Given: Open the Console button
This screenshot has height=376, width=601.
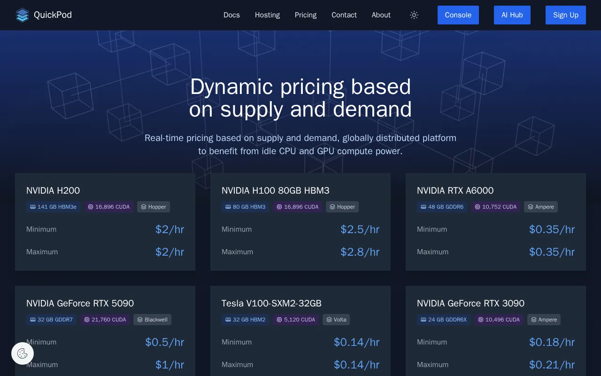Looking at the screenshot, I should [x=458, y=15].
